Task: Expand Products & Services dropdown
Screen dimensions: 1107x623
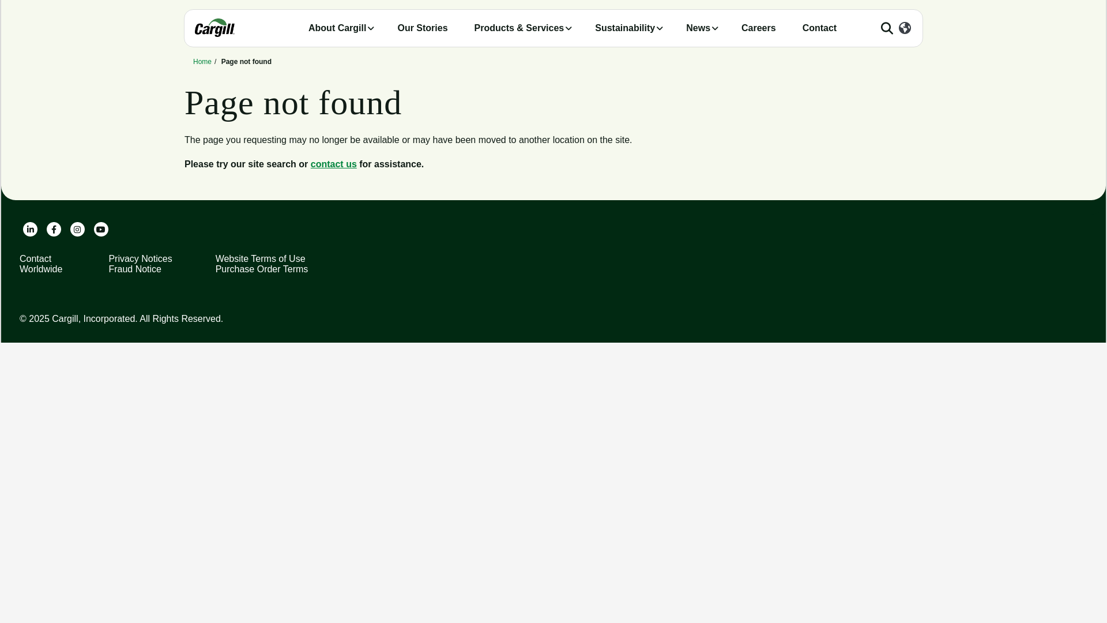Action: 522,28
